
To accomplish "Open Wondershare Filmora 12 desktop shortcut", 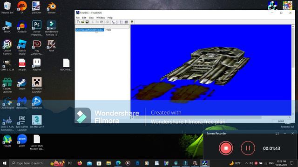I will pos(52,28).
